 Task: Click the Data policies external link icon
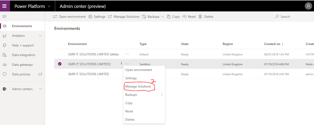tap(40, 74)
